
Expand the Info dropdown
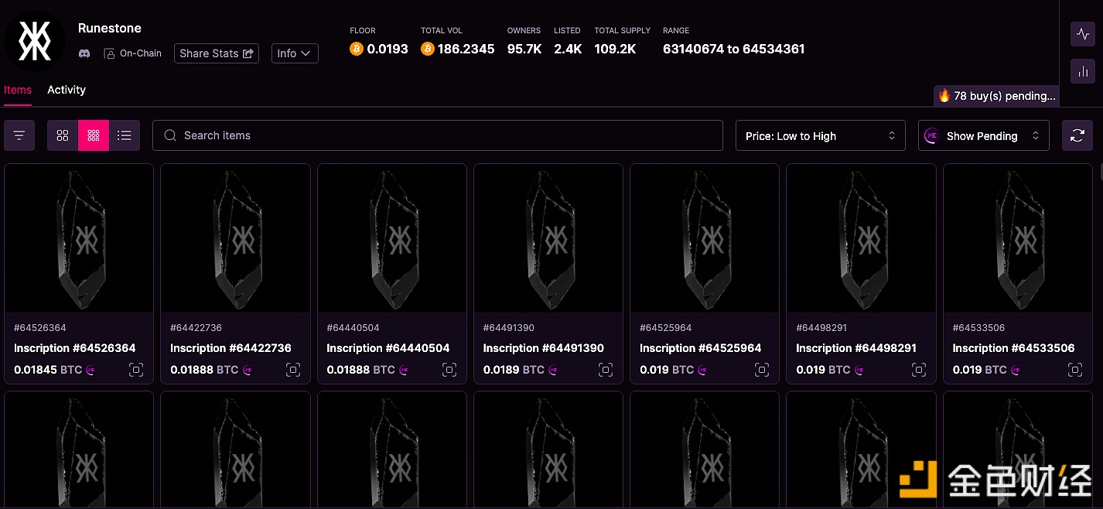(295, 53)
